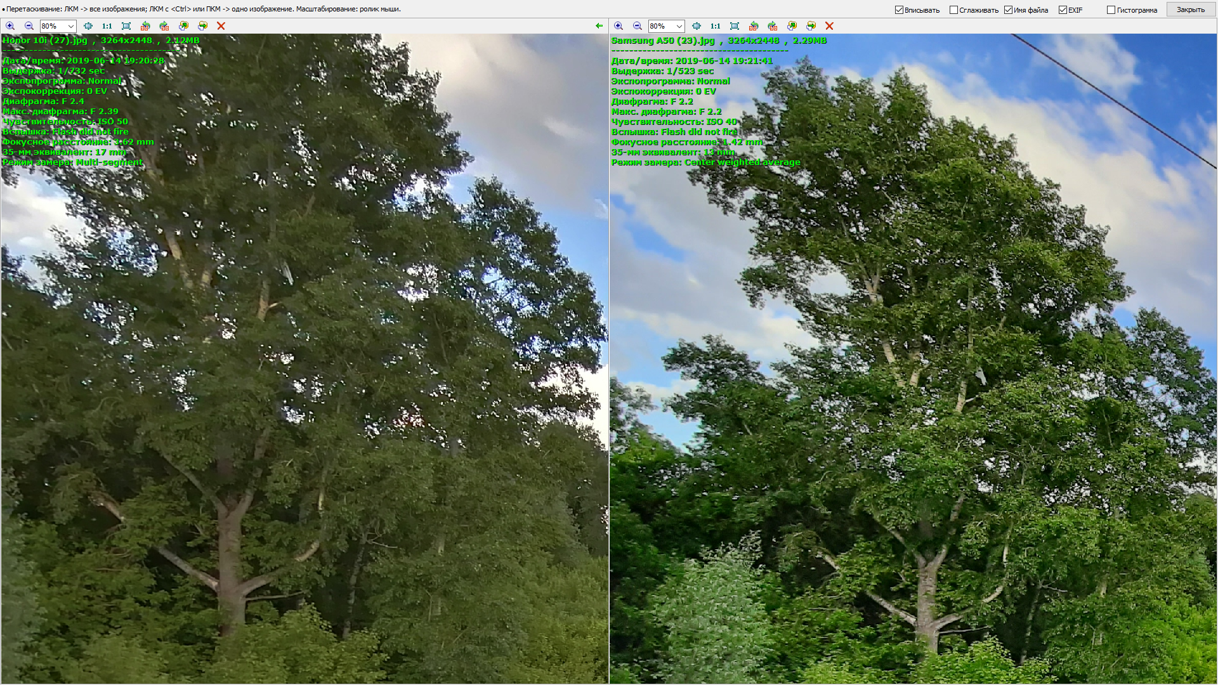Set right image to 1:1 scale
This screenshot has width=1218, height=685.
coord(715,26)
